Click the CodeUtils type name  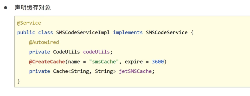[x=66, y=52]
